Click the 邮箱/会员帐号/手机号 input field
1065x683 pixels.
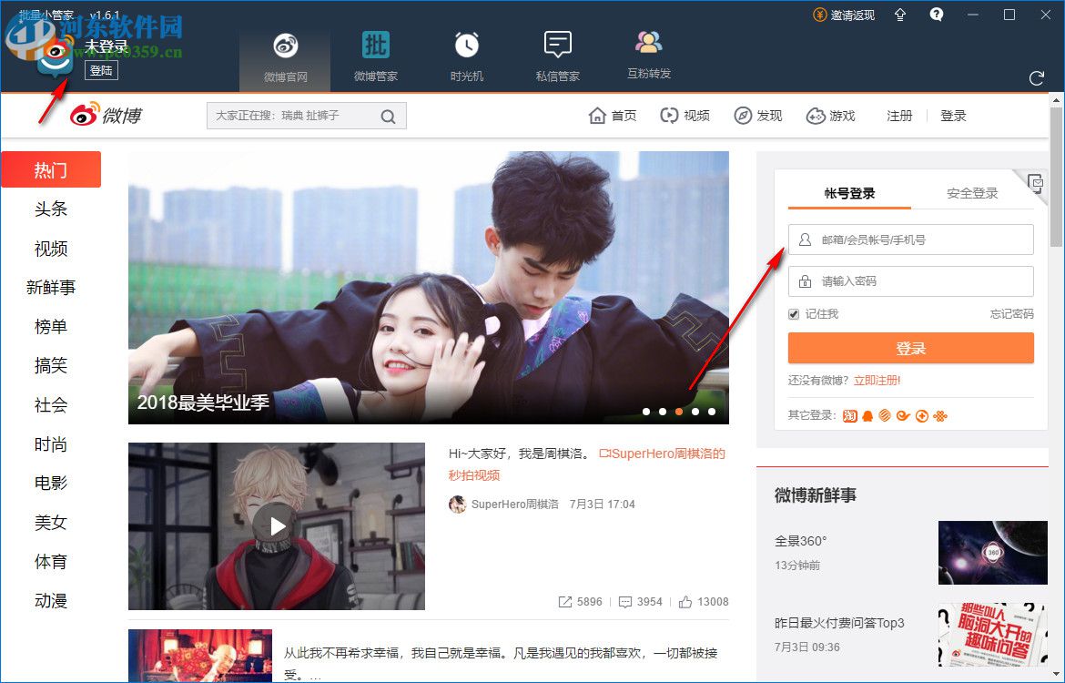coord(910,240)
